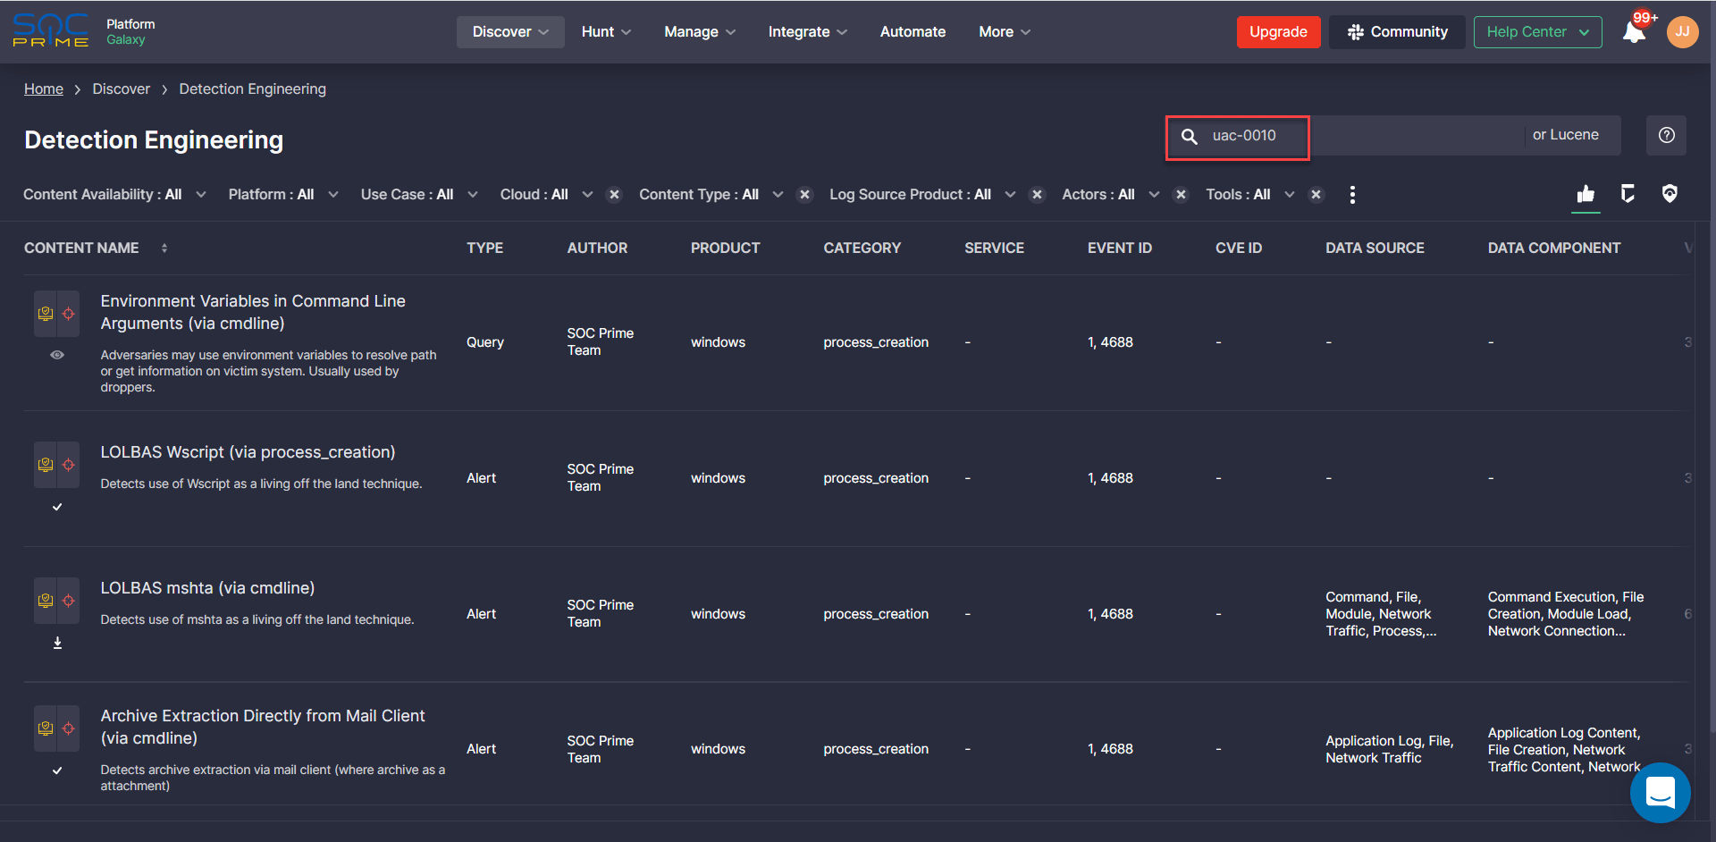Click monitor icon for Archive Extraction row
Screen dimensions: 1716x842
[x=46, y=728]
